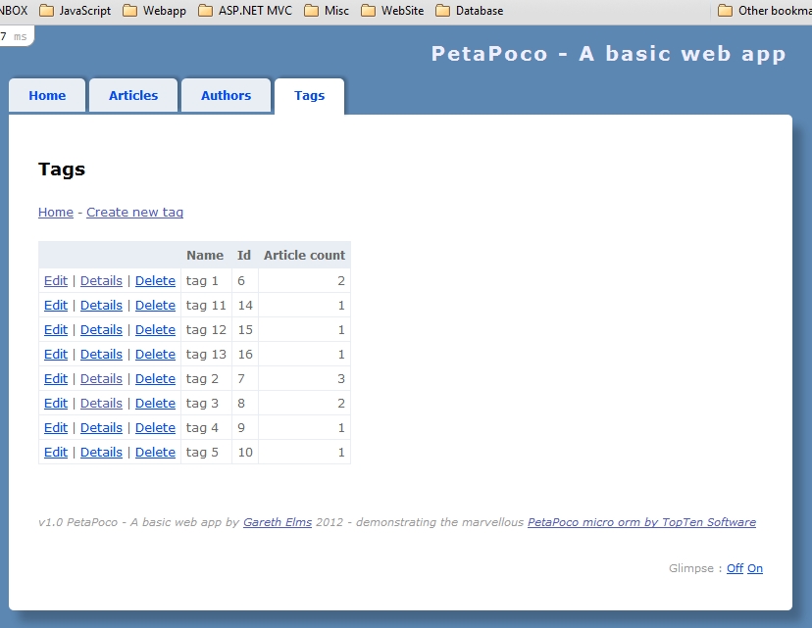
Task: Open the JavaScript bookmarks folder
Action: point(76,11)
